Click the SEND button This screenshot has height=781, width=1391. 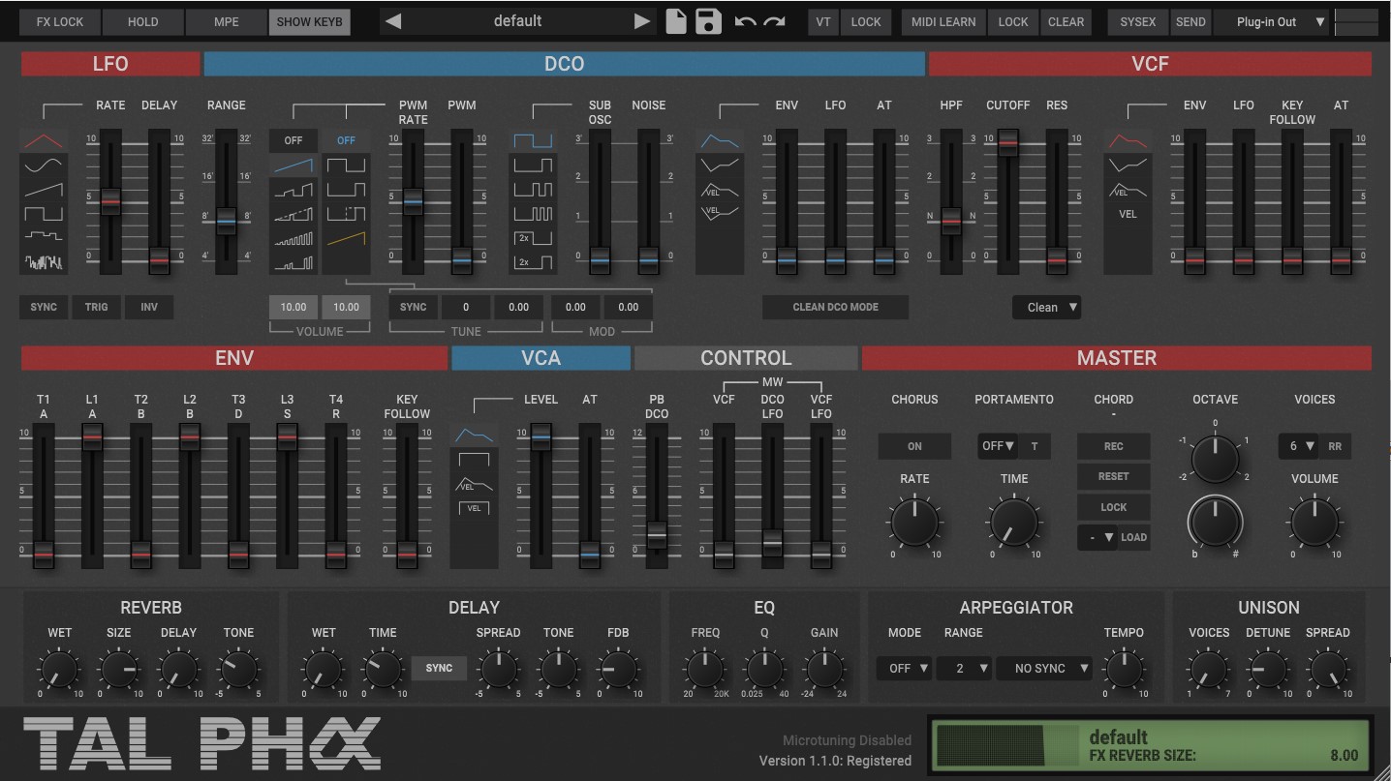1190,22
